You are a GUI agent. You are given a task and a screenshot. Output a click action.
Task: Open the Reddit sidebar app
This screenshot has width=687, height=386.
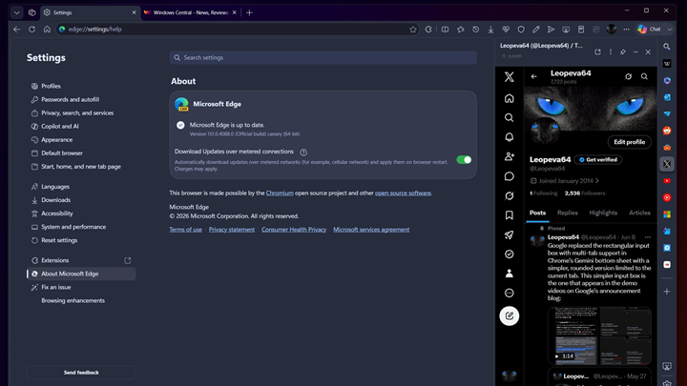667,131
